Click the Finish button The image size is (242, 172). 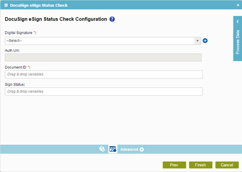(201, 165)
